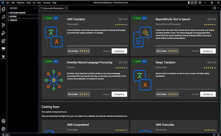
Task: Open the Extensions view icon
Action: [4, 41]
